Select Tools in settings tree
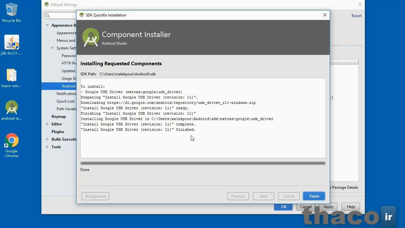This screenshot has width=405, height=228. coord(56,147)
